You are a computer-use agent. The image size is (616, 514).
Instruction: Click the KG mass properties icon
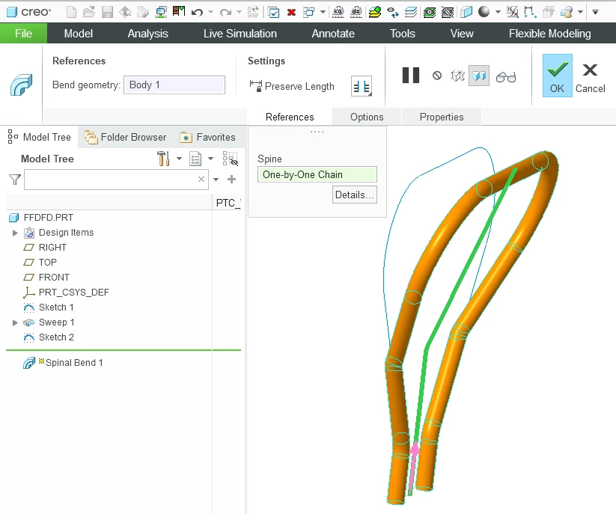point(338,12)
